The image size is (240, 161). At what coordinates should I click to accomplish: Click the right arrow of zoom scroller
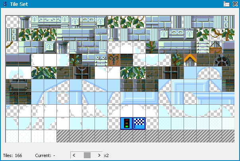coord(99,155)
